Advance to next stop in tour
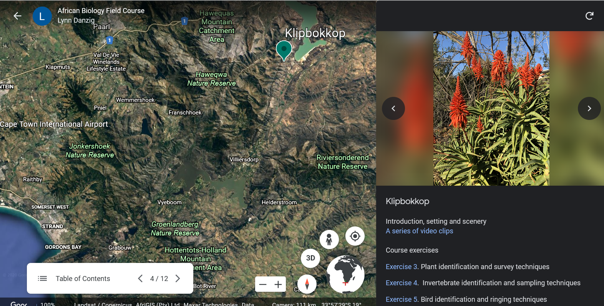604x306 pixels. click(178, 278)
